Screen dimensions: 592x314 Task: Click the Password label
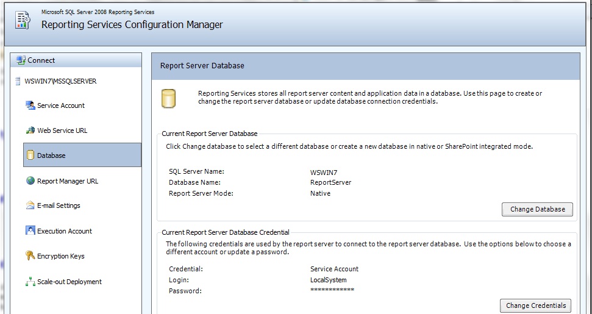click(185, 291)
